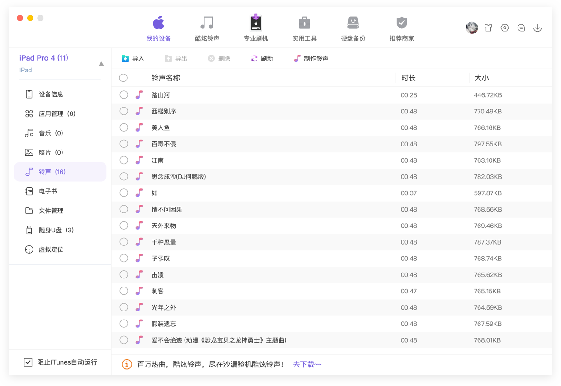Select 铃声 (16) in the sidebar
The width and height of the screenshot is (561, 386).
coord(61,172)
